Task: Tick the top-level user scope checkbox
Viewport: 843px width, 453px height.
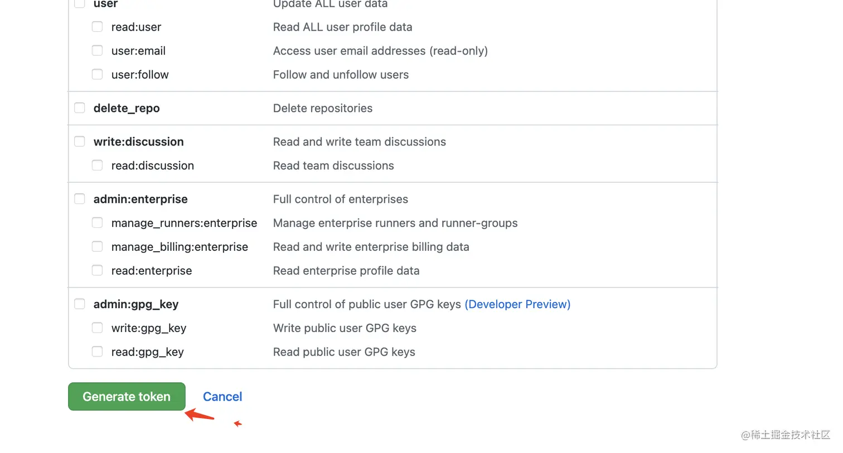Action: click(x=80, y=3)
